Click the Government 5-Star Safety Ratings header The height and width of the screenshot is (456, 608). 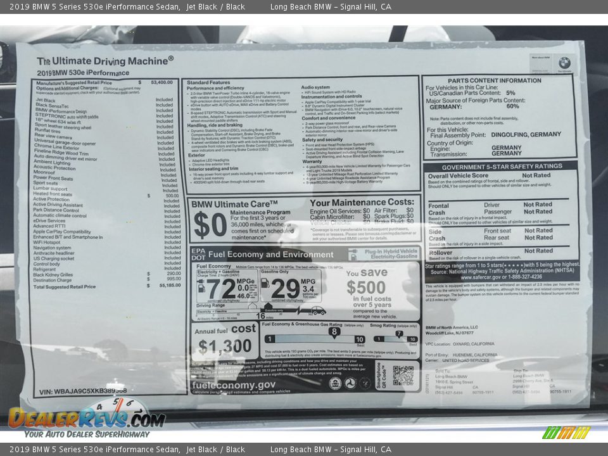(x=502, y=167)
